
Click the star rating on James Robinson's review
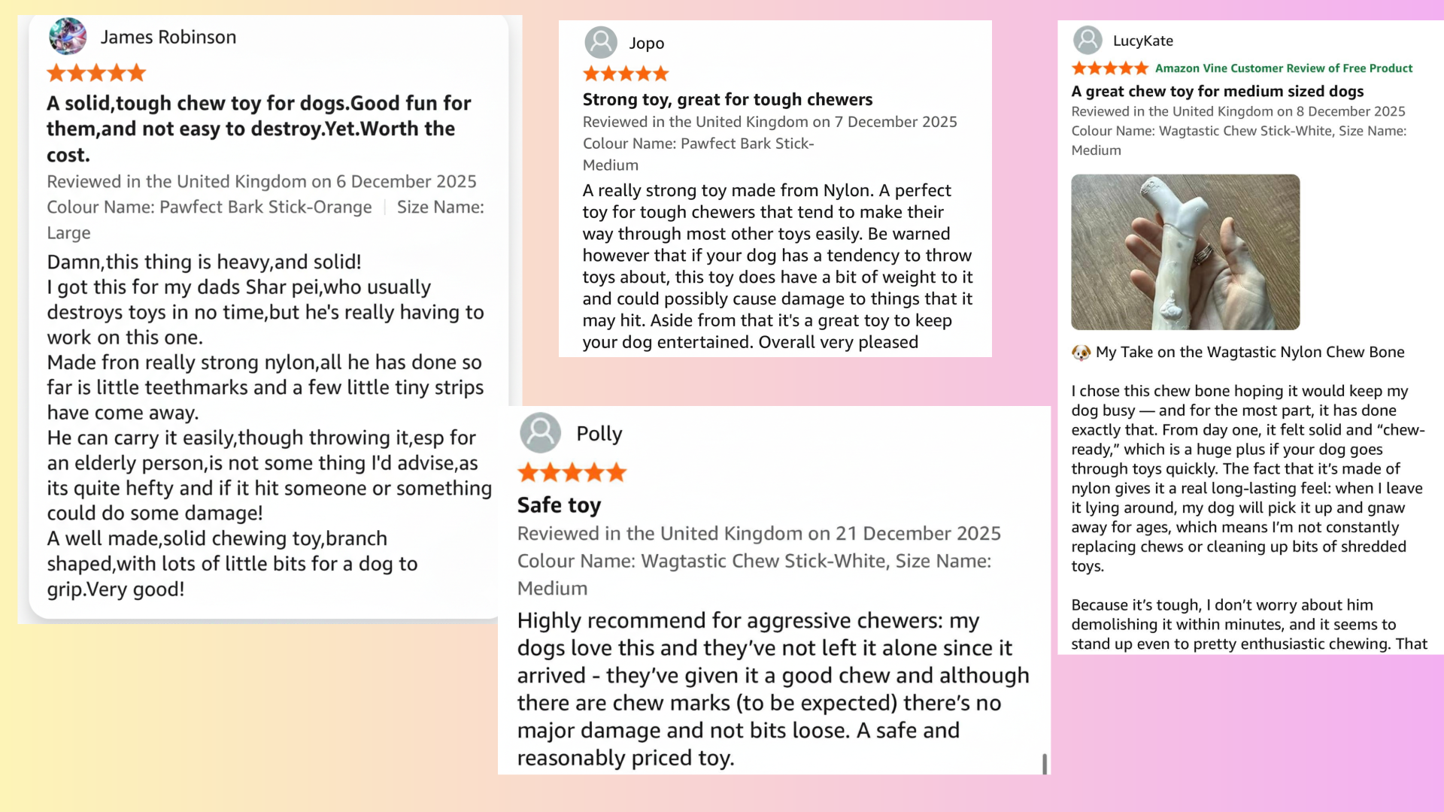coord(96,73)
